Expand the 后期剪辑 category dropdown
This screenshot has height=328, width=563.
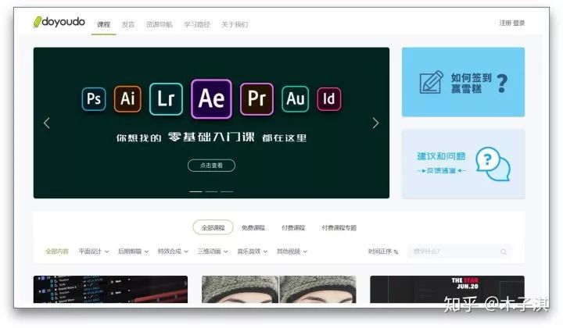(x=134, y=251)
